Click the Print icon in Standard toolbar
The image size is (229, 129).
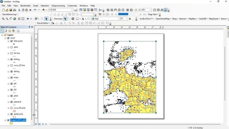point(14,10)
